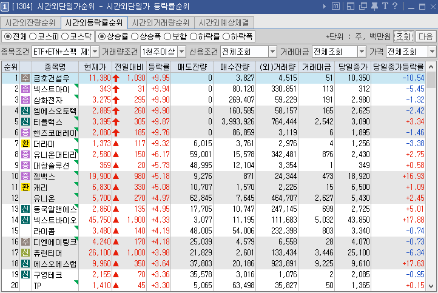Click the 다음 next button
The width and height of the screenshot is (438, 293).
[426, 36]
